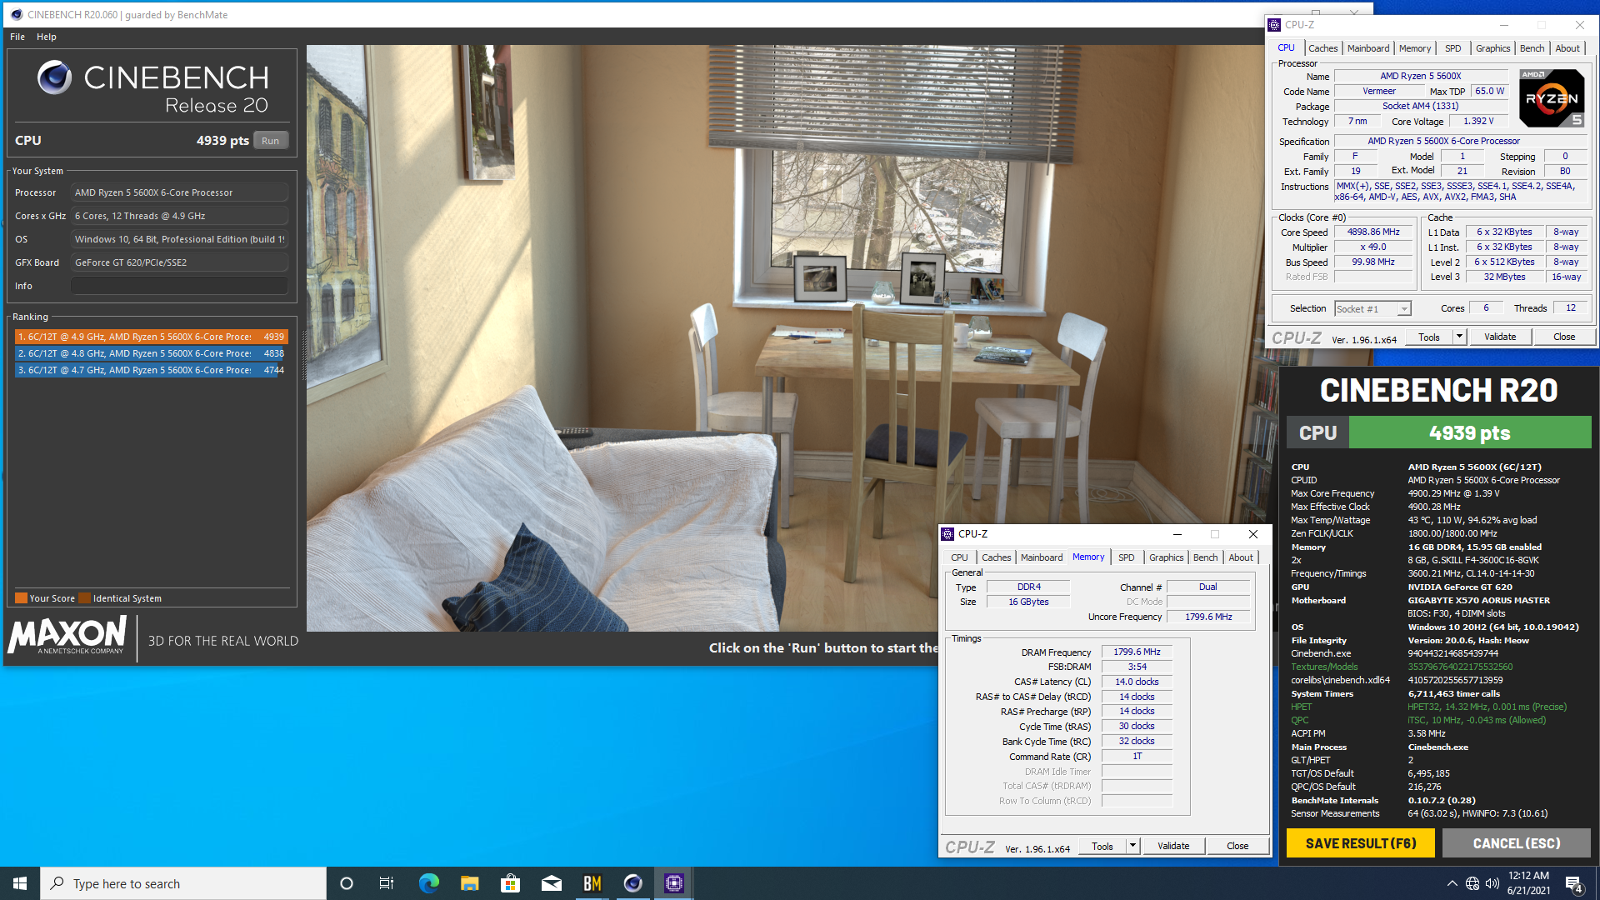1600x900 pixels.
Task: Switch to Memory tab in the top CPU-Z window
Action: 1415,48
